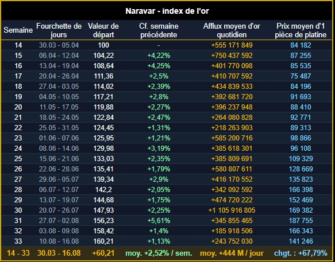Click gold inflow +585 200 716
This screenshot has width=335, height=262.
[232, 138]
